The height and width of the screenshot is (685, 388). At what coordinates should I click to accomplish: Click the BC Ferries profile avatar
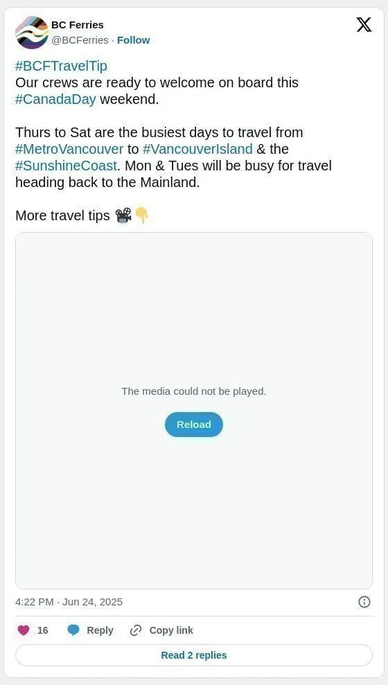[x=31, y=33]
